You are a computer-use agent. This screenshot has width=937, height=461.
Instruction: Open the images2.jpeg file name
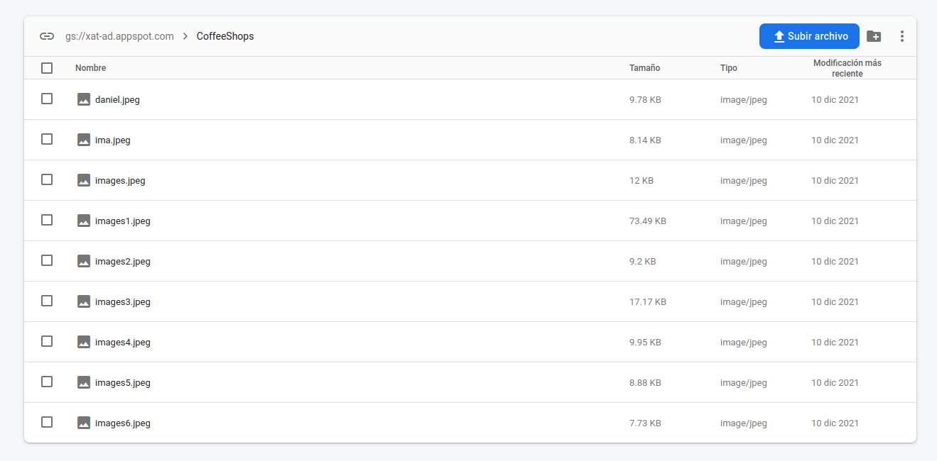coord(123,261)
